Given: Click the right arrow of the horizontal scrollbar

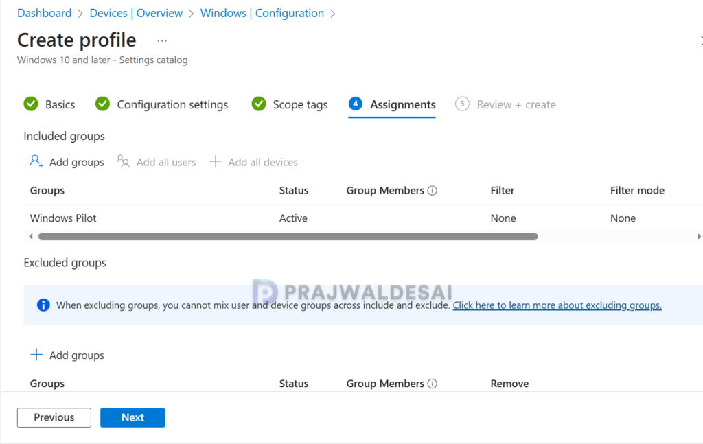Looking at the screenshot, I should 699,237.
